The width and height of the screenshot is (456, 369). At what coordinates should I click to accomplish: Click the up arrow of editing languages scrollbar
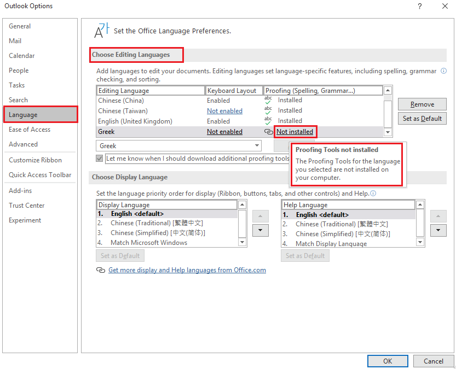(388, 90)
